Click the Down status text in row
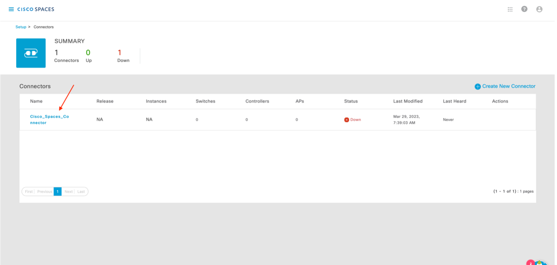Image resolution: width=557 pixels, height=265 pixels. [355, 120]
